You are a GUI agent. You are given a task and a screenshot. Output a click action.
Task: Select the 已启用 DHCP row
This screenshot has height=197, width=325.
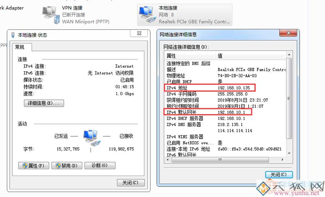click(x=226, y=82)
